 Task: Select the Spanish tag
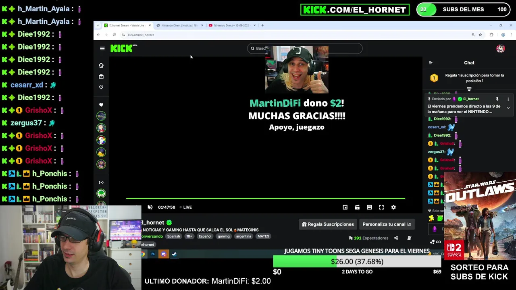click(174, 236)
